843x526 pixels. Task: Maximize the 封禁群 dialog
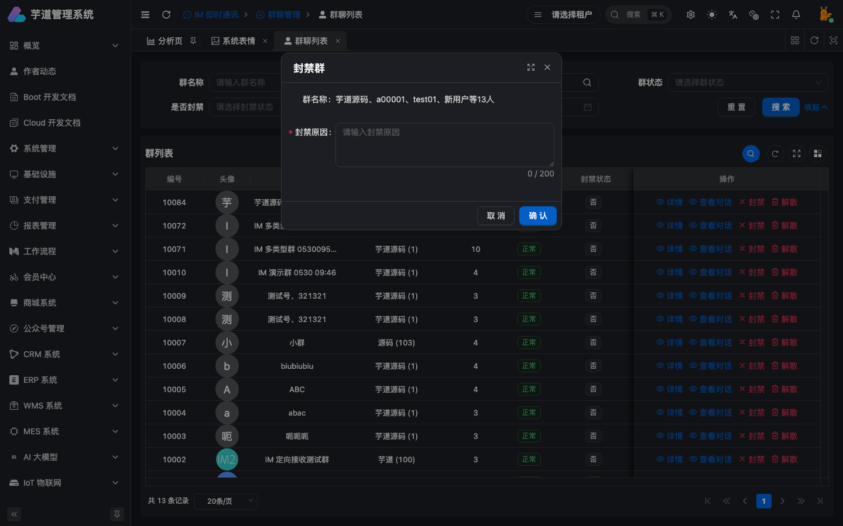(531, 67)
